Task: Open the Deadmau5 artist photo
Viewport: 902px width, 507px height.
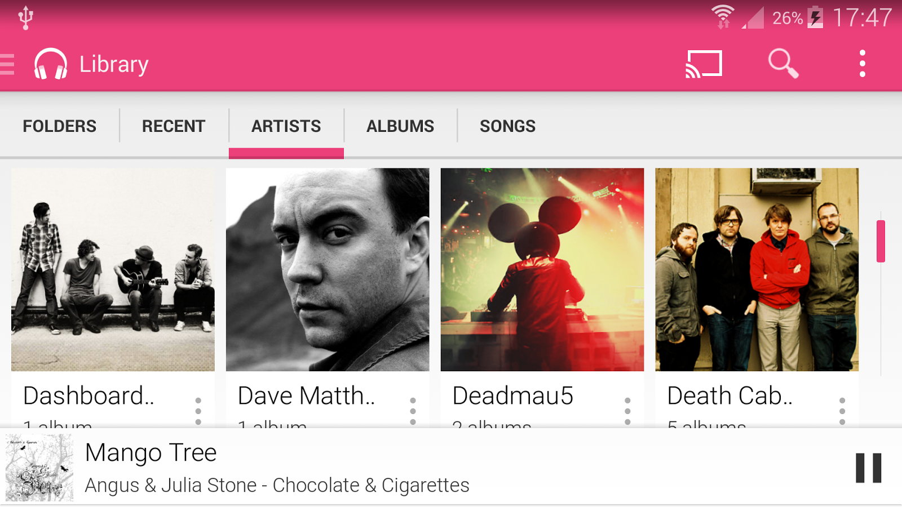Action: (542, 269)
